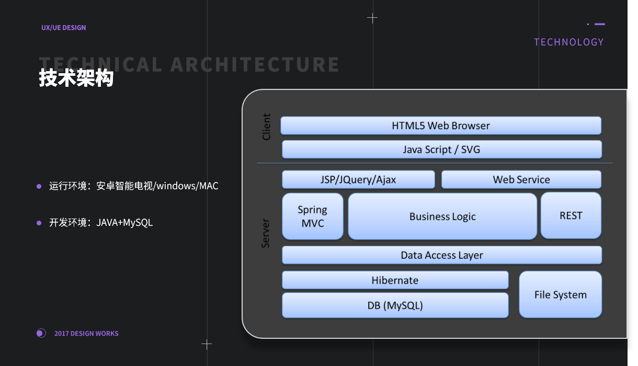The height and width of the screenshot is (366, 638).
Task: Click the Business Logic block
Action: [442, 216]
